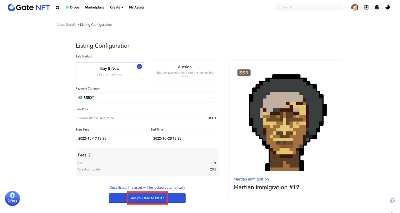Expand the USDT payment currency dropdown
The width and height of the screenshot is (400, 213).
pyautogui.click(x=147, y=97)
